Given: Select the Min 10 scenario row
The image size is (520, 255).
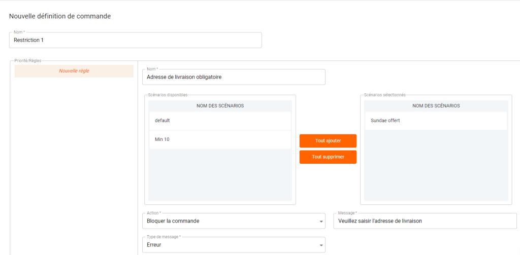Looking at the screenshot, I should (220, 139).
